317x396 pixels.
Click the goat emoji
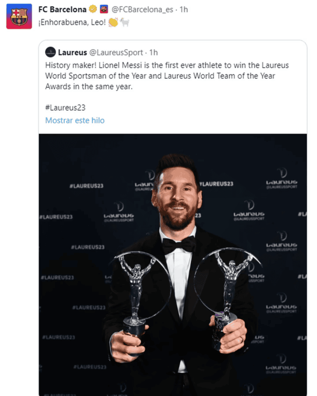point(125,22)
